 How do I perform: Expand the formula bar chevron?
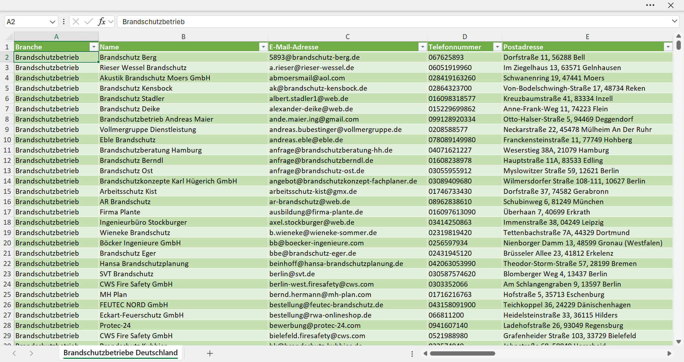[x=674, y=21]
